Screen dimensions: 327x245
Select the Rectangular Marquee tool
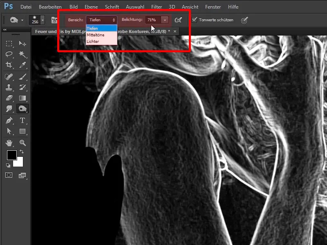coord(9,43)
